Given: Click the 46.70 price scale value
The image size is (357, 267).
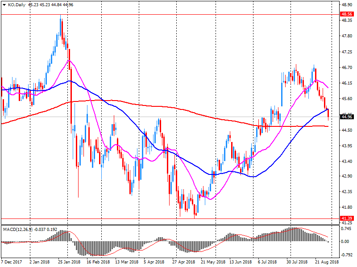Looking at the screenshot, I should tap(347, 68).
